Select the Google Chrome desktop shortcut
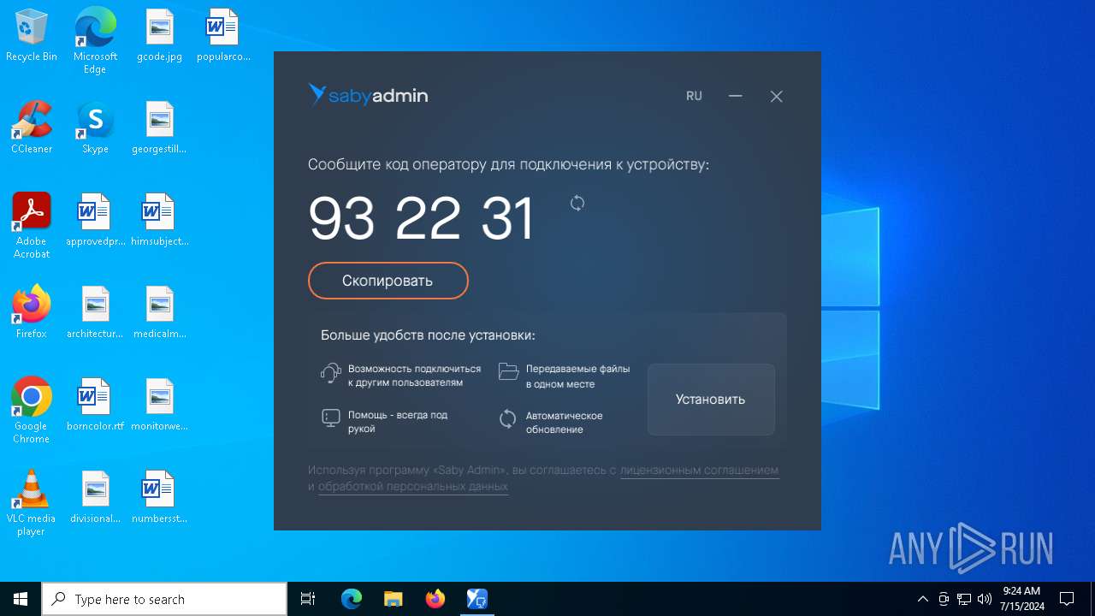Screen dimensions: 1095x616 pyautogui.click(x=32, y=411)
